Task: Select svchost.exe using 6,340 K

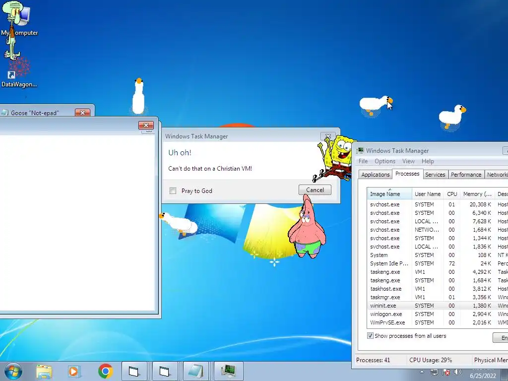Action: (438, 213)
